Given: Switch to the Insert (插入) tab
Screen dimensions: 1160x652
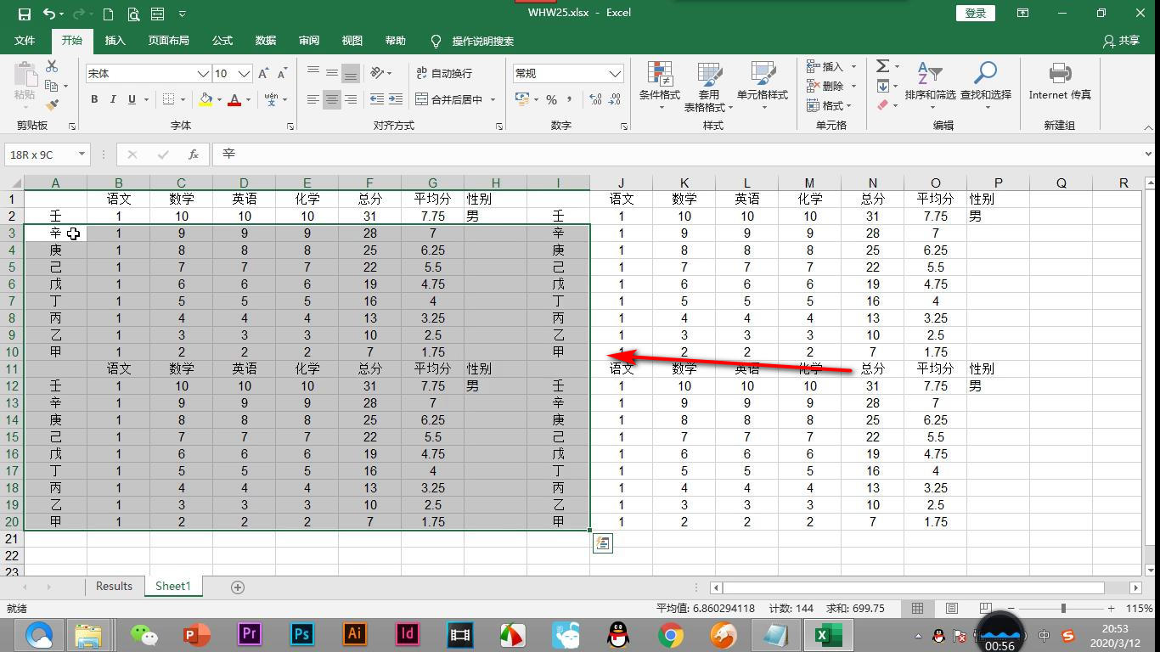Looking at the screenshot, I should coord(115,41).
